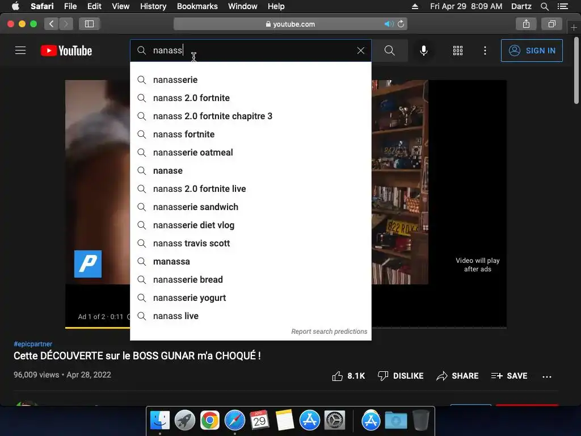Start voice search with the microphone
This screenshot has height=436, width=581.
(423, 51)
